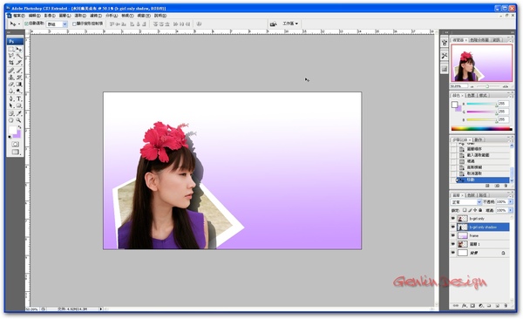
Task: Hide the 背景 layer
Action: (453, 253)
